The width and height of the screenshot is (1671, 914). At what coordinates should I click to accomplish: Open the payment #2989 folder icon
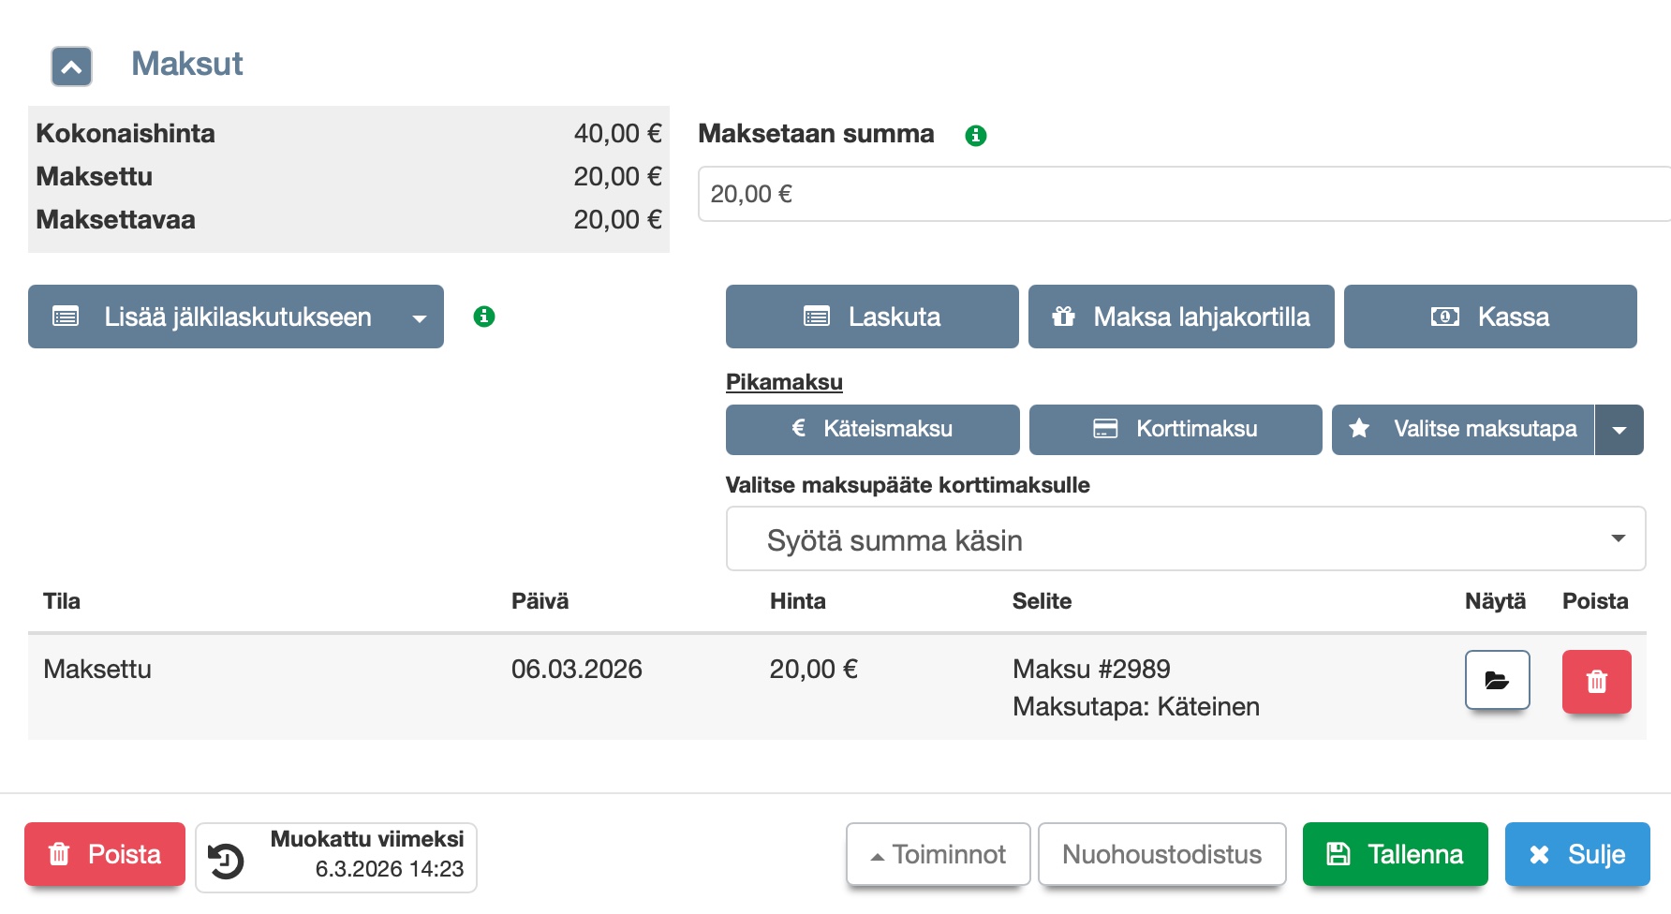(1496, 680)
